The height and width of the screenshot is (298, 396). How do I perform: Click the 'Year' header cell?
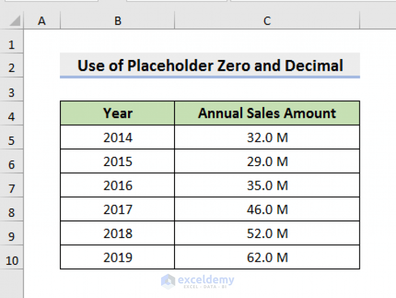[x=117, y=113]
